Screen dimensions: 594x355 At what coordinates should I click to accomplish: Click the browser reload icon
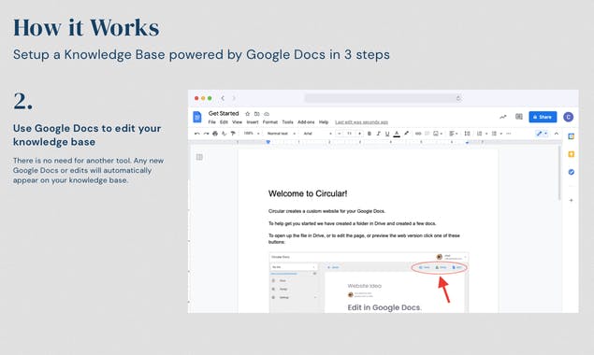click(x=458, y=98)
